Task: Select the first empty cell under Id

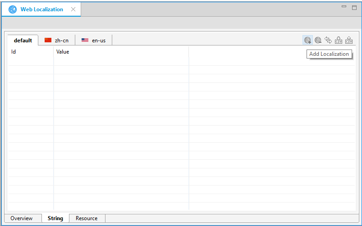Action: (x=31, y=61)
